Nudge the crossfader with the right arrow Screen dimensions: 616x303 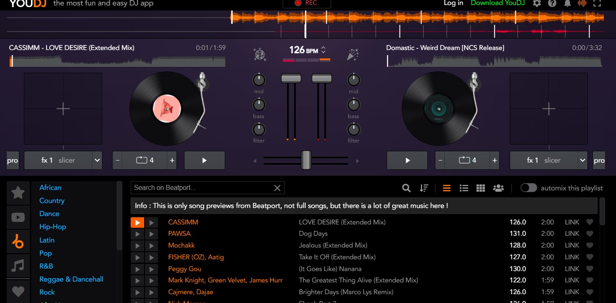click(x=358, y=161)
